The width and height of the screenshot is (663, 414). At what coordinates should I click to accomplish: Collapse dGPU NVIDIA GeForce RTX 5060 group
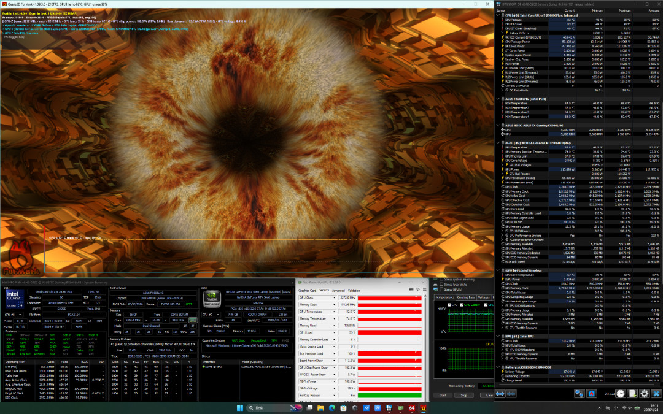tap(498, 143)
